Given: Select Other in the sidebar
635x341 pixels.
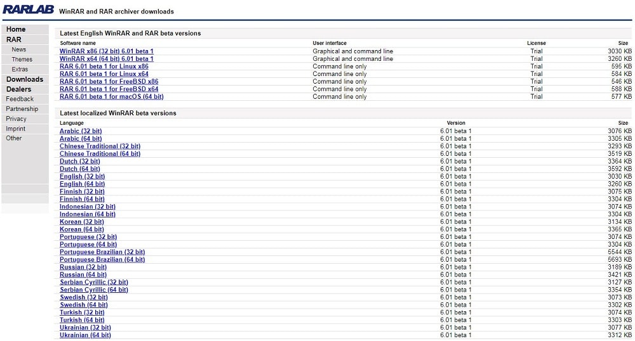Looking at the screenshot, I should tap(14, 138).
